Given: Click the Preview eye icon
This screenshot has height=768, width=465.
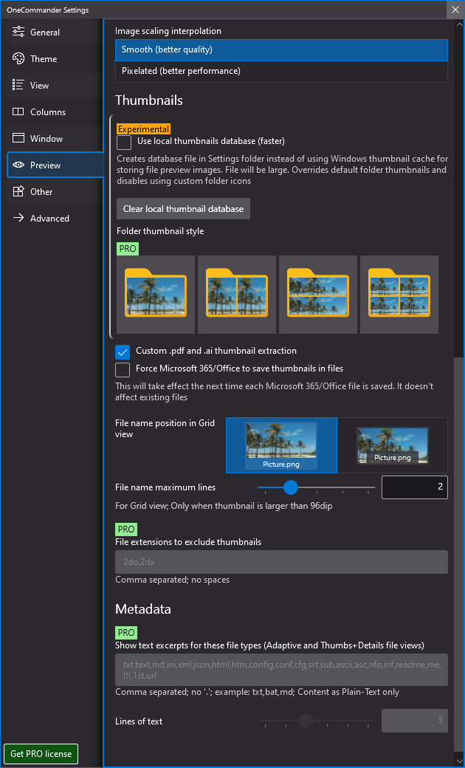Looking at the screenshot, I should [x=18, y=165].
